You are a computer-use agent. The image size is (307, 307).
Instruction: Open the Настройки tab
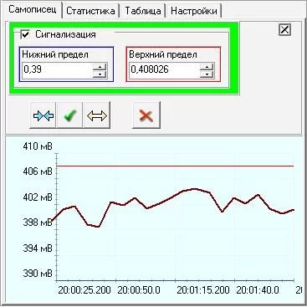[194, 11]
